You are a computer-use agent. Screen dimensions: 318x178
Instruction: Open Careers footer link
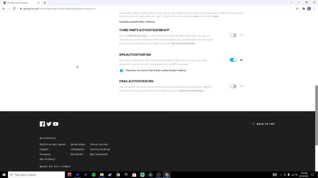tap(44, 149)
